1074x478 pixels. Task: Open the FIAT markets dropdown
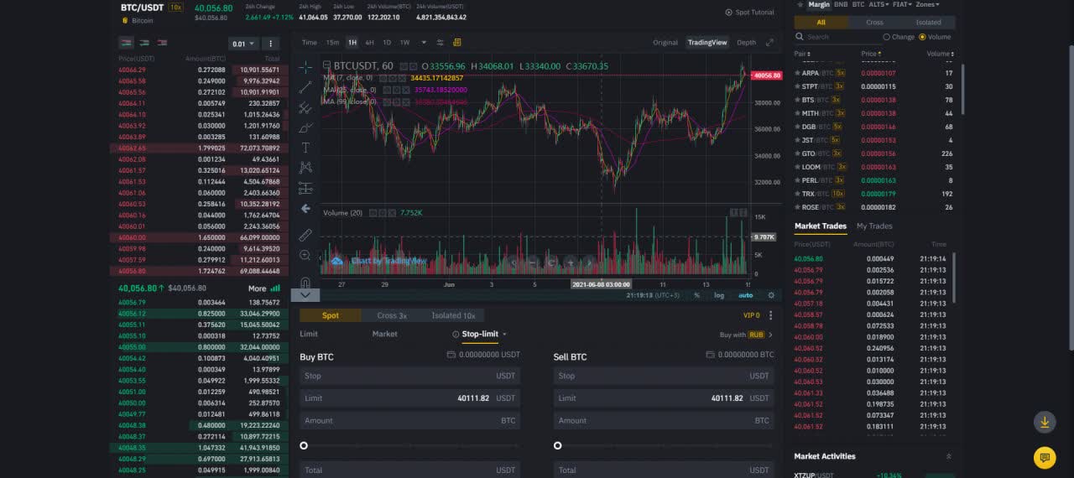point(903,4)
